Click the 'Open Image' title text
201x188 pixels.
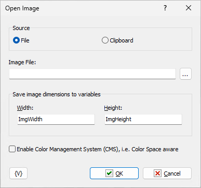(x=22, y=8)
